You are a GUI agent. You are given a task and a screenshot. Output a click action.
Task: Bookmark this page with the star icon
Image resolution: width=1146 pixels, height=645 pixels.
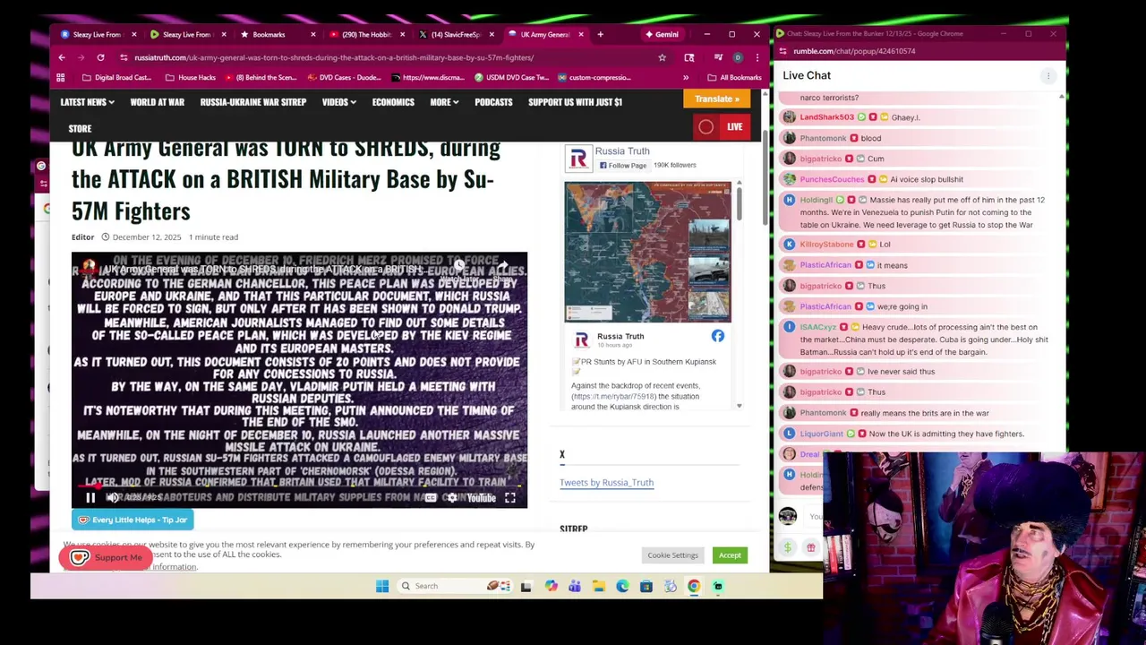[x=662, y=57]
